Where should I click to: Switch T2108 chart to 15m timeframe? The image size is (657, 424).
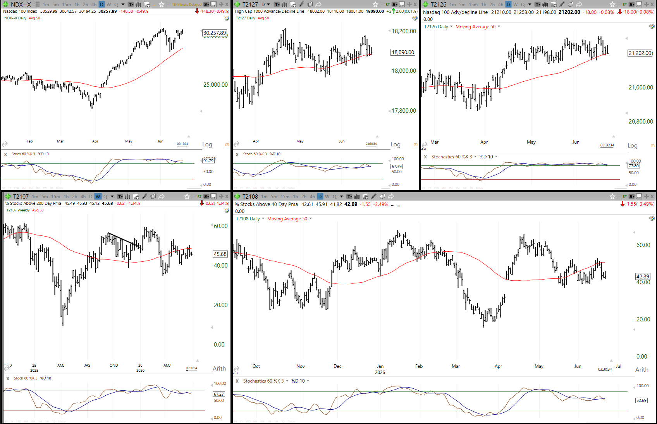(285, 196)
